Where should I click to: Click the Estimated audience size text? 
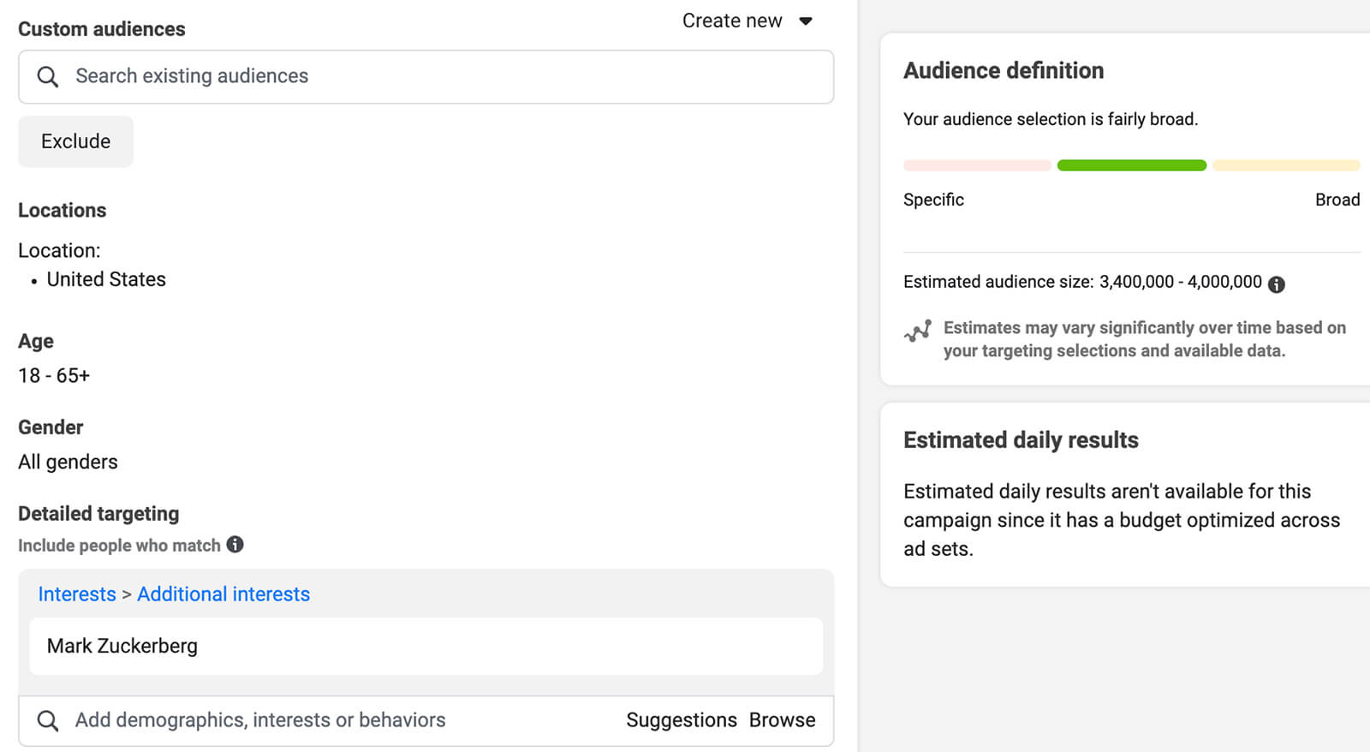coord(1082,282)
